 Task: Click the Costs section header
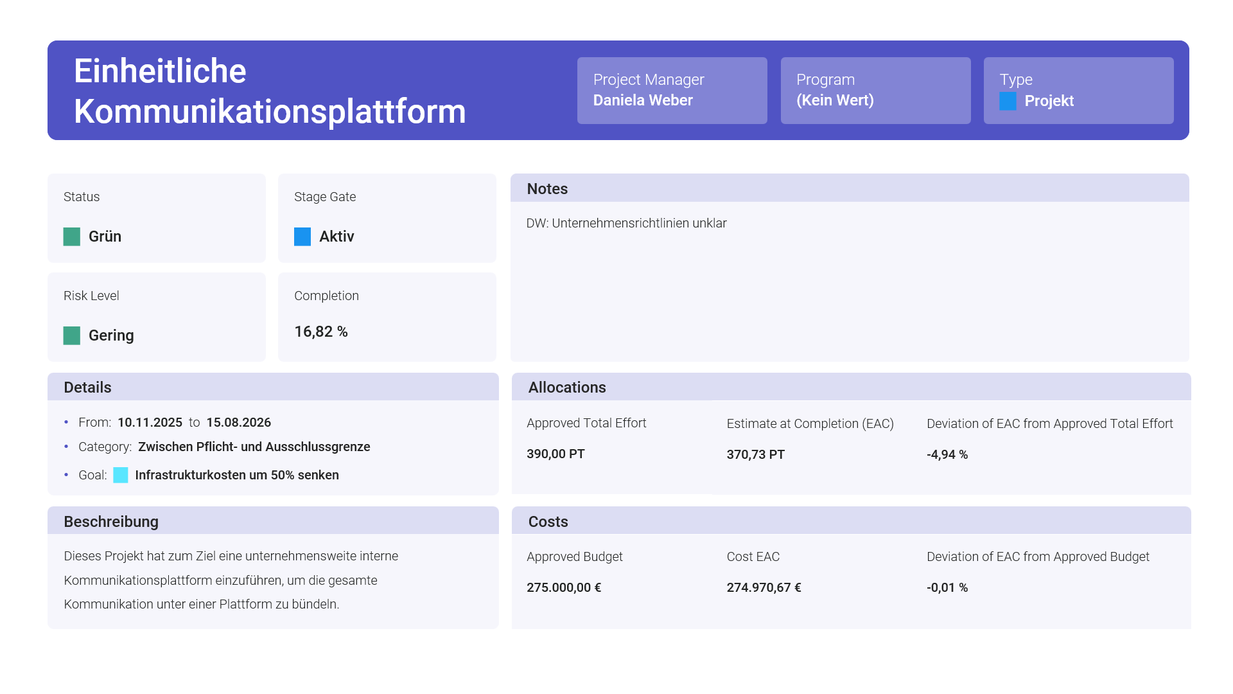coord(851,521)
